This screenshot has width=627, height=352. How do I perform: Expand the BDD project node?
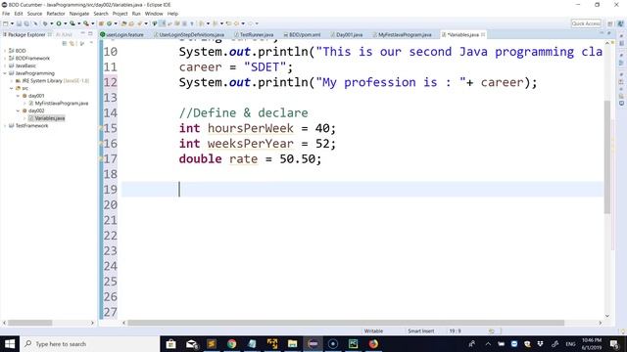pos(5,51)
